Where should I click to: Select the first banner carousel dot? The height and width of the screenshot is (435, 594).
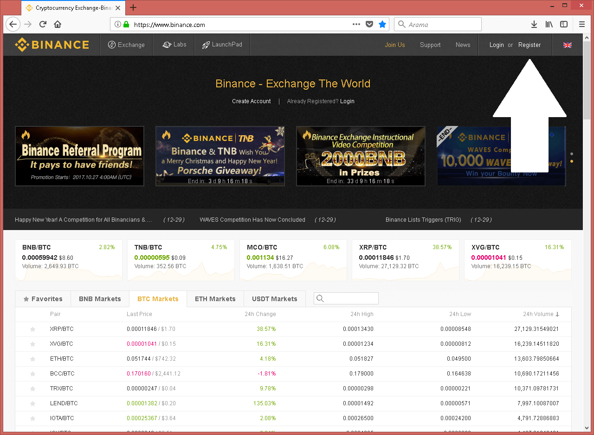[x=572, y=154]
